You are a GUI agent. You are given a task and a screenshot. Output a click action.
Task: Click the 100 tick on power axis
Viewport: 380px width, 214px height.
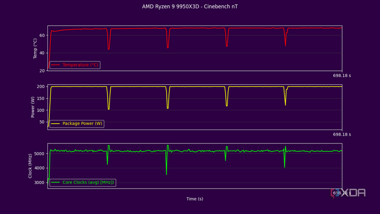click(41, 110)
